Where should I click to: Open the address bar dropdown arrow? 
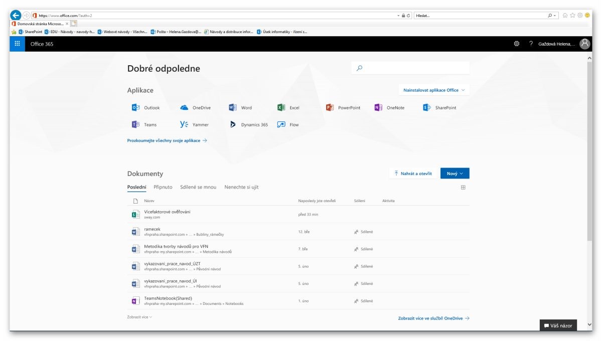pos(398,16)
